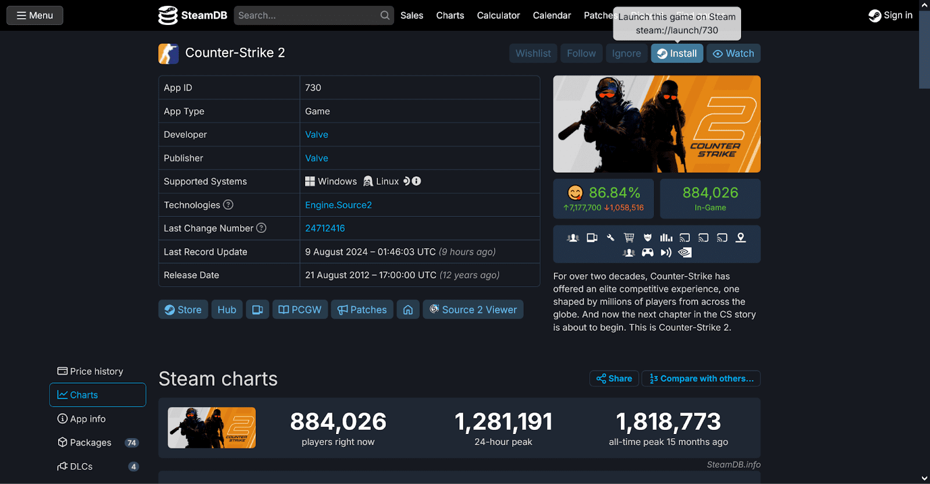
Task: Click the Install button
Action: tap(677, 53)
